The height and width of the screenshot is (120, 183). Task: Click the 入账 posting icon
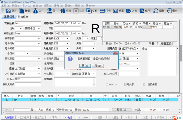pyautogui.click(x=129, y=11)
